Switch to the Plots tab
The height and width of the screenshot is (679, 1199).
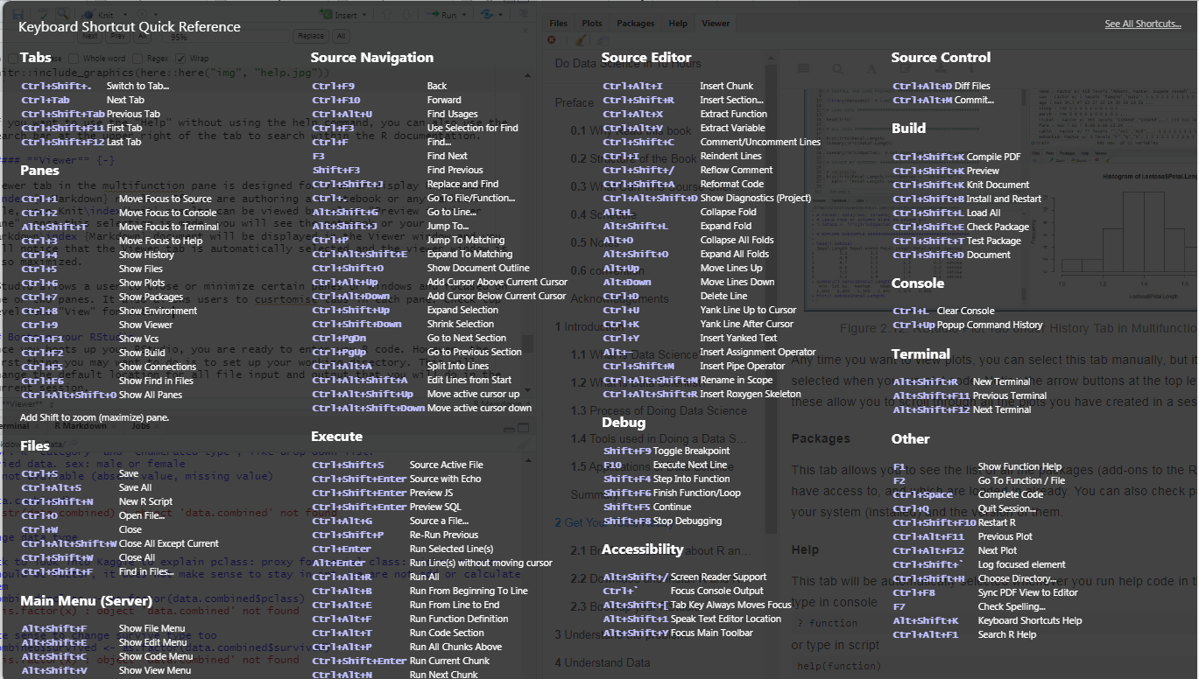tap(592, 24)
